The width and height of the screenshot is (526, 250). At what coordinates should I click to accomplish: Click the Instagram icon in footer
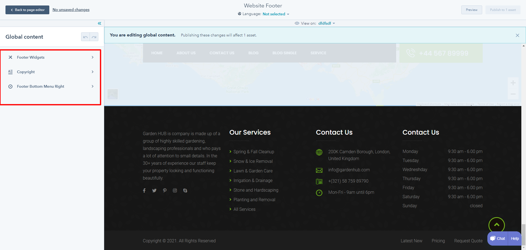pyautogui.click(x=175, y=191)
